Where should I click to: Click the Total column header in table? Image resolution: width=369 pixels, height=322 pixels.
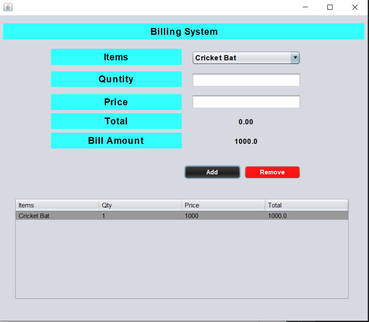click(x=307, y=205)
